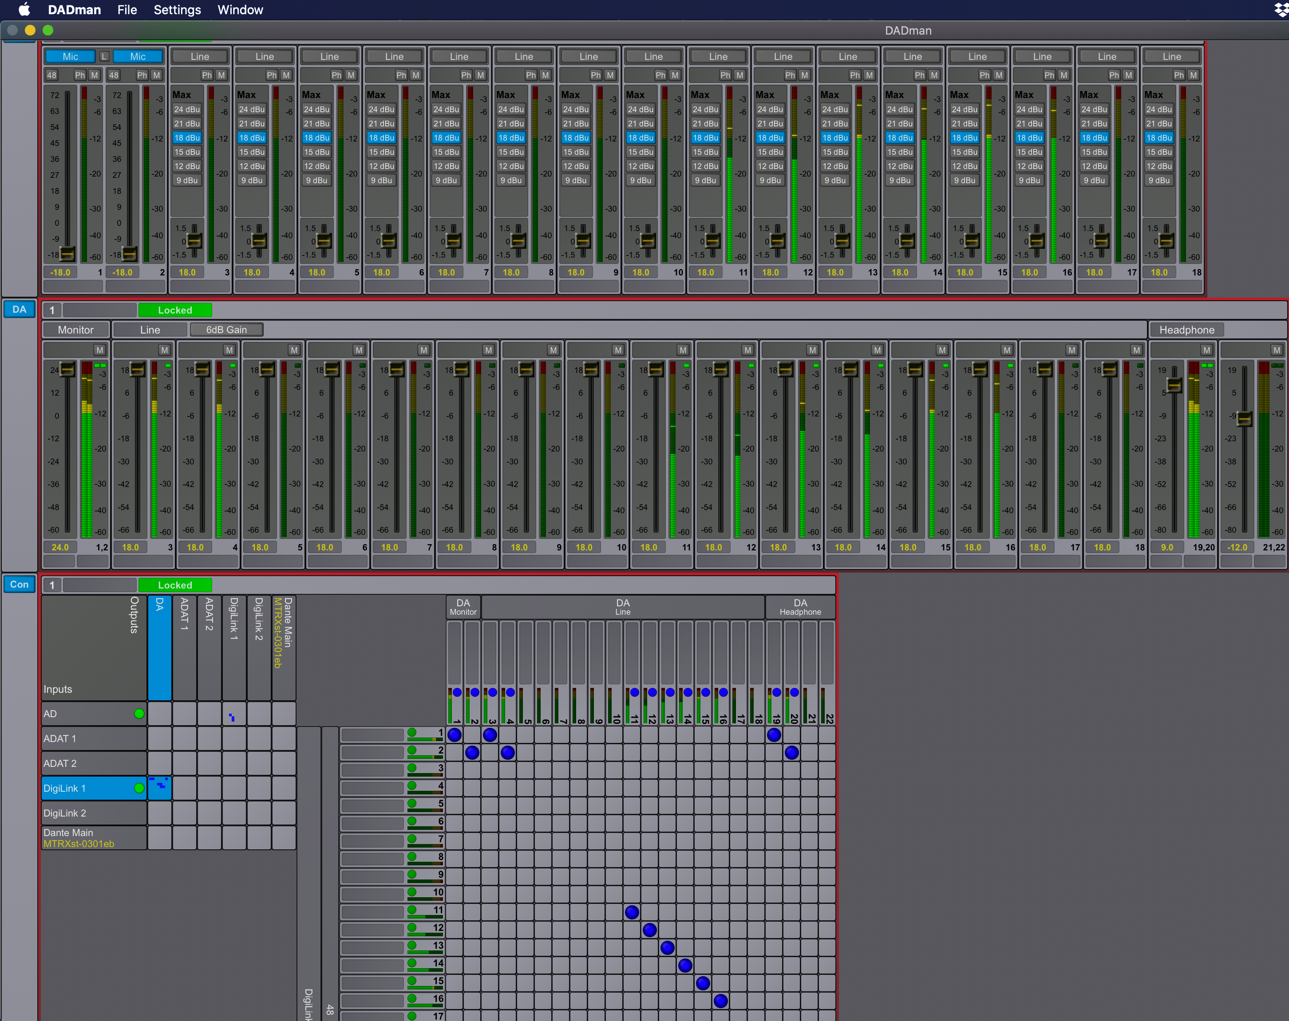Click crosspoint dot of DigiLink input 2 to Headphone 20
The image size is (1289, 1021).
792,753
